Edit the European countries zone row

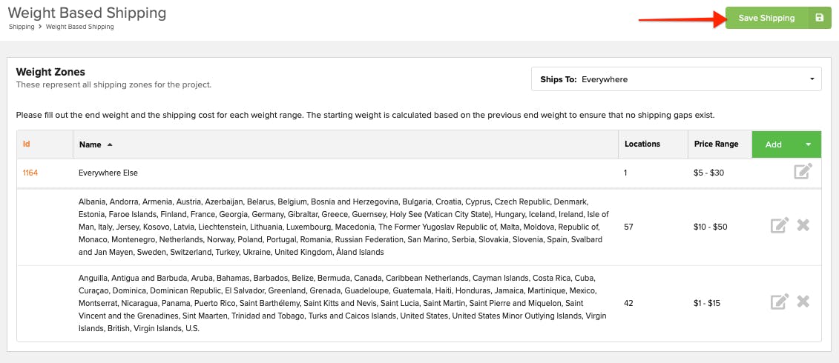pos(779,225)
